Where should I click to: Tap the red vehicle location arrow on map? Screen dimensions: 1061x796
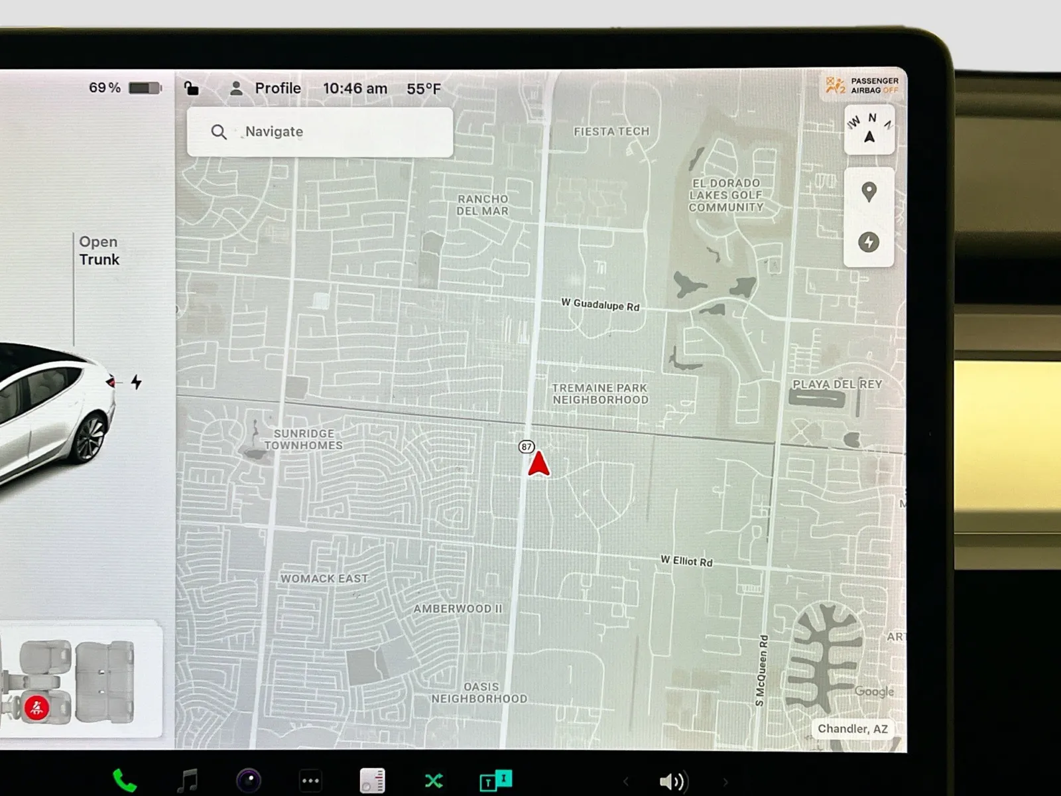[x=539, y=464]
